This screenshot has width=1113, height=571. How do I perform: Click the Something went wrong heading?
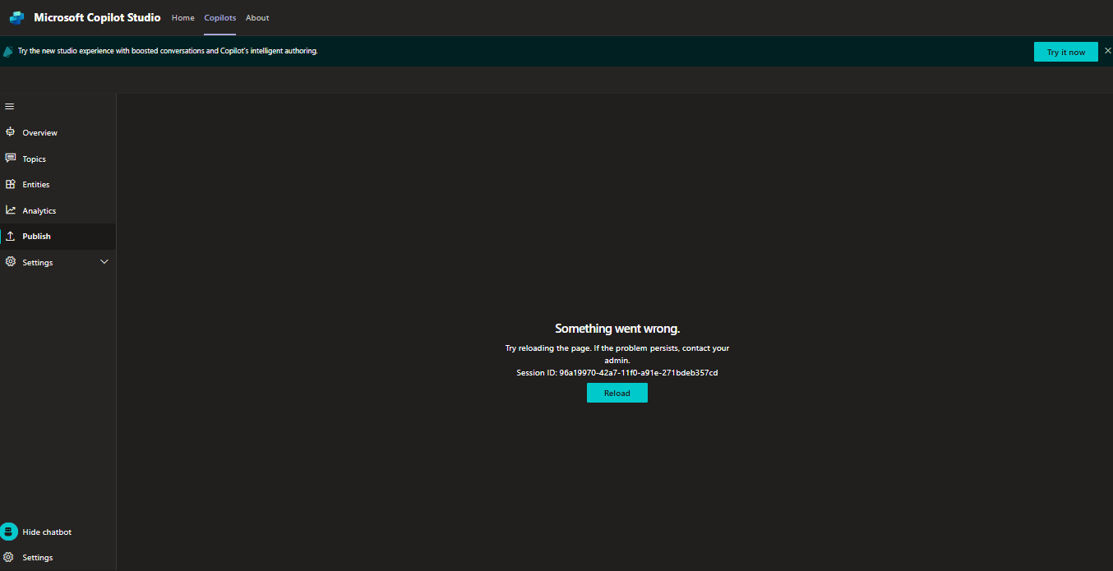pos(617,329)
